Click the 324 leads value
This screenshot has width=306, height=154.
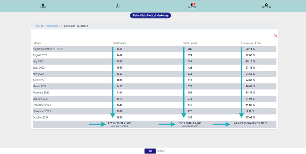pyautogui.click(x=190, y=55)
